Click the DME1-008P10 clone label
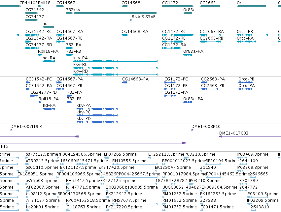The image size is (281, 212). coord(206,127)
